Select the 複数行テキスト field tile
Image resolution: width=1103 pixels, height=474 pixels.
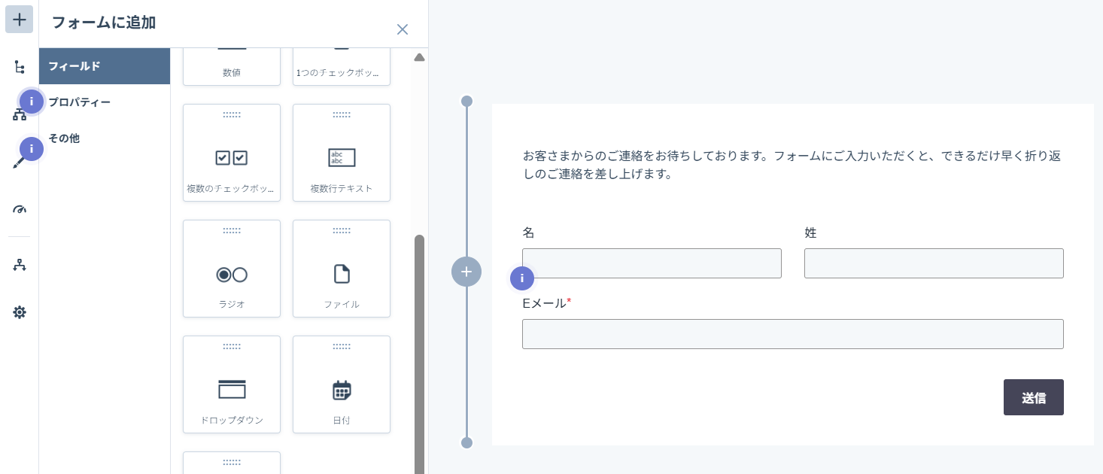[342, 153]
